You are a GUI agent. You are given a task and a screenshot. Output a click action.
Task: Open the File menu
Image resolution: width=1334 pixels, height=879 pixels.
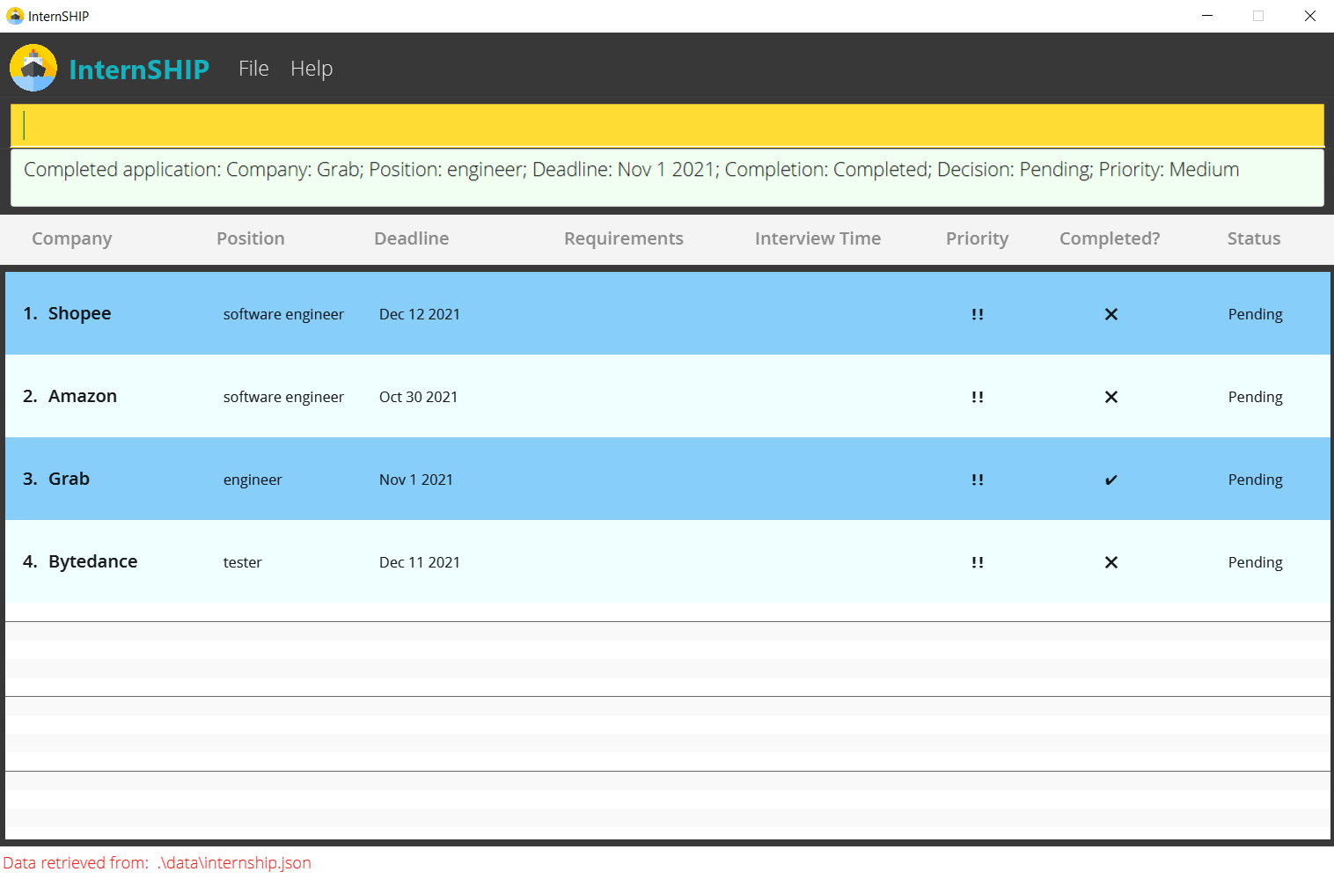pyautogui.click(x=253, y=69)
